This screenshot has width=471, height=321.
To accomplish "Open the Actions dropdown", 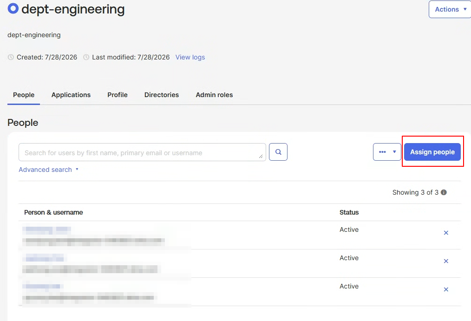I will click(450, 9).
